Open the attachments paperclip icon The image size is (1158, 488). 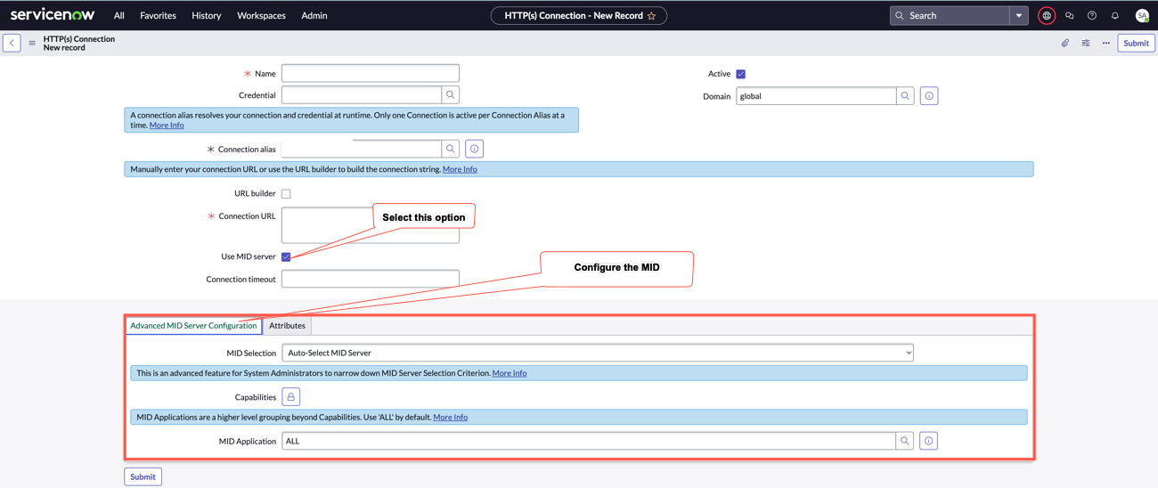click(x=1064, y=43)
